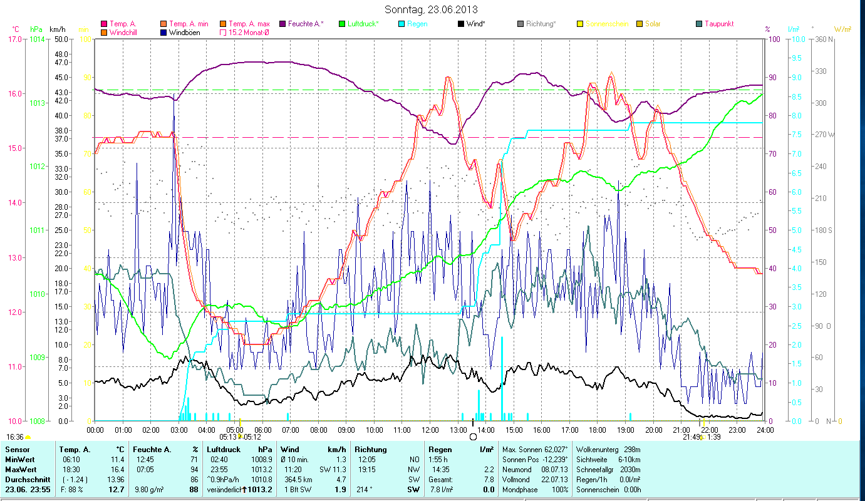Click the sunrise marker at 05:13

click(239, 436)
